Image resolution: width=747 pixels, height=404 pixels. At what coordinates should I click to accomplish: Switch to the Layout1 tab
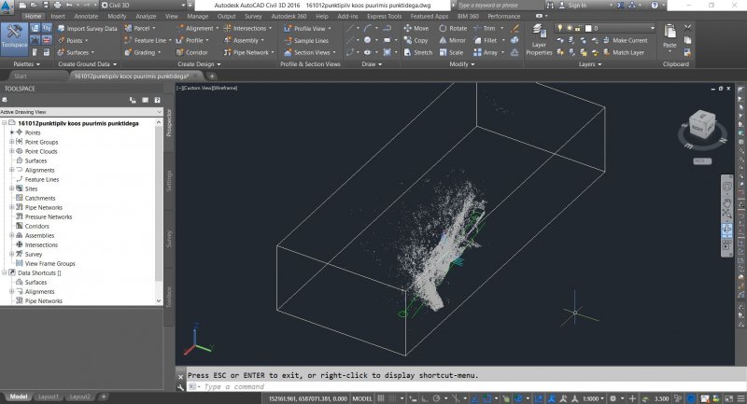[x=49, y=397]
